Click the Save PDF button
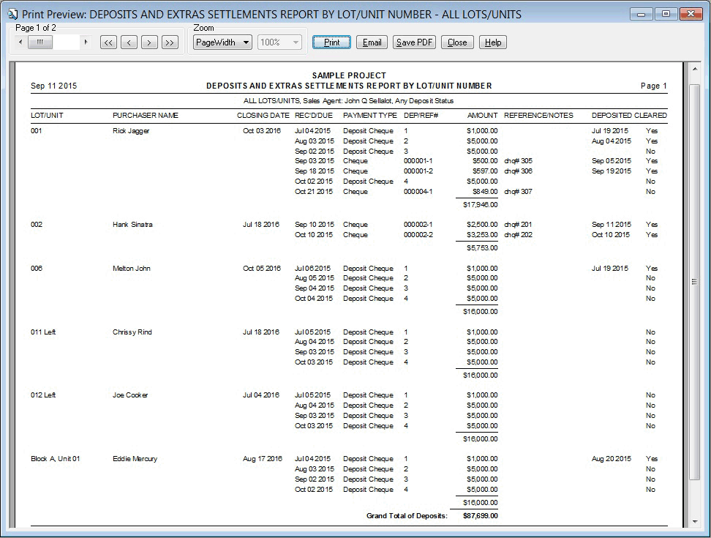Image resolution: width=711 pixels, height=538 pixels. click(415, 42)
